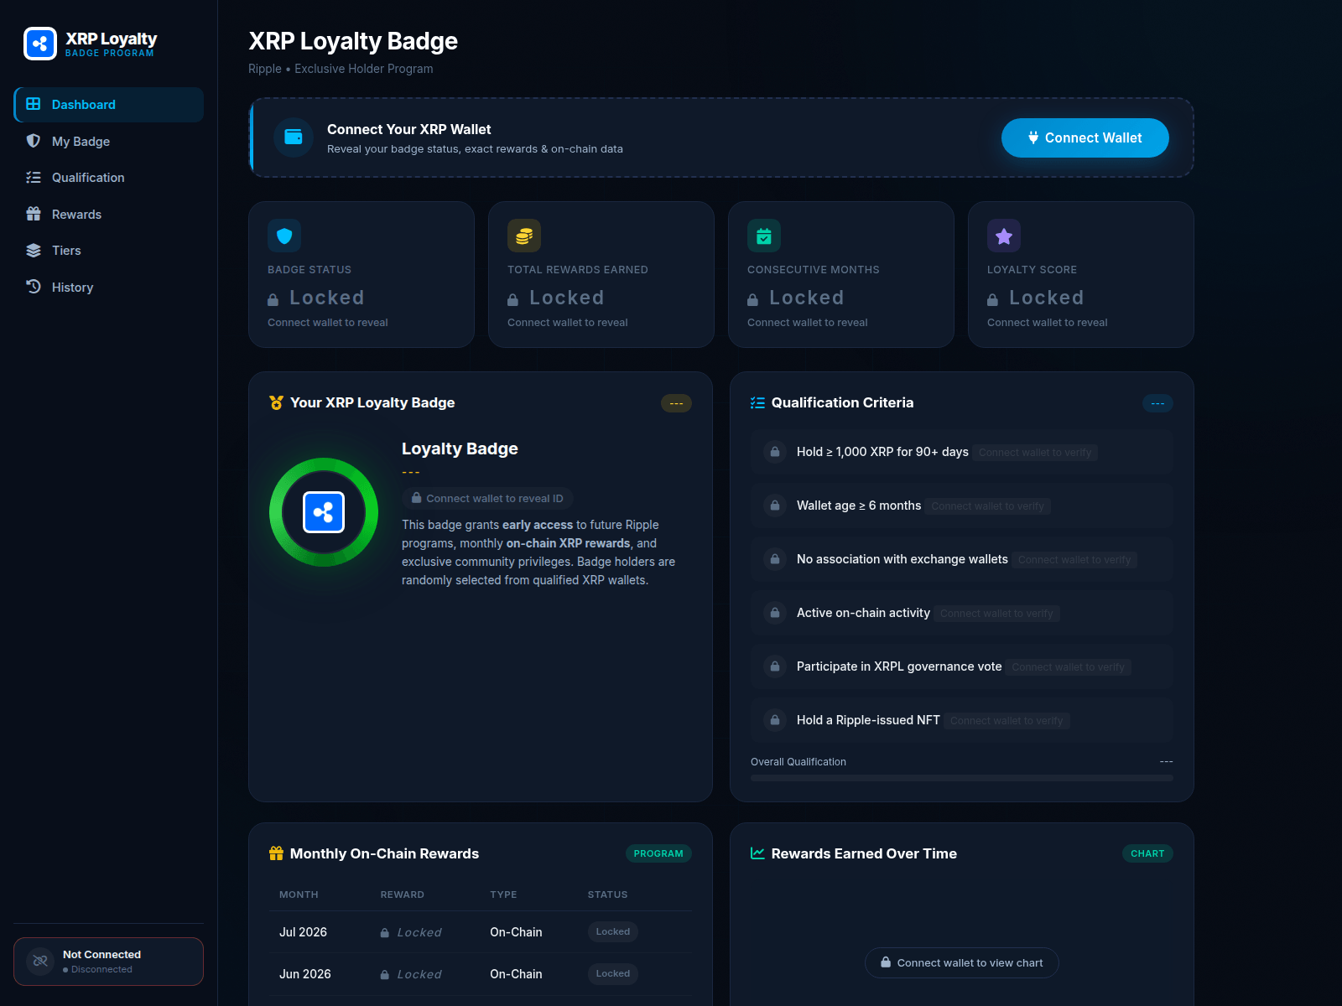Click the Overall Qualification progress bar
1342x1006 pixels.
pos(961,778)
